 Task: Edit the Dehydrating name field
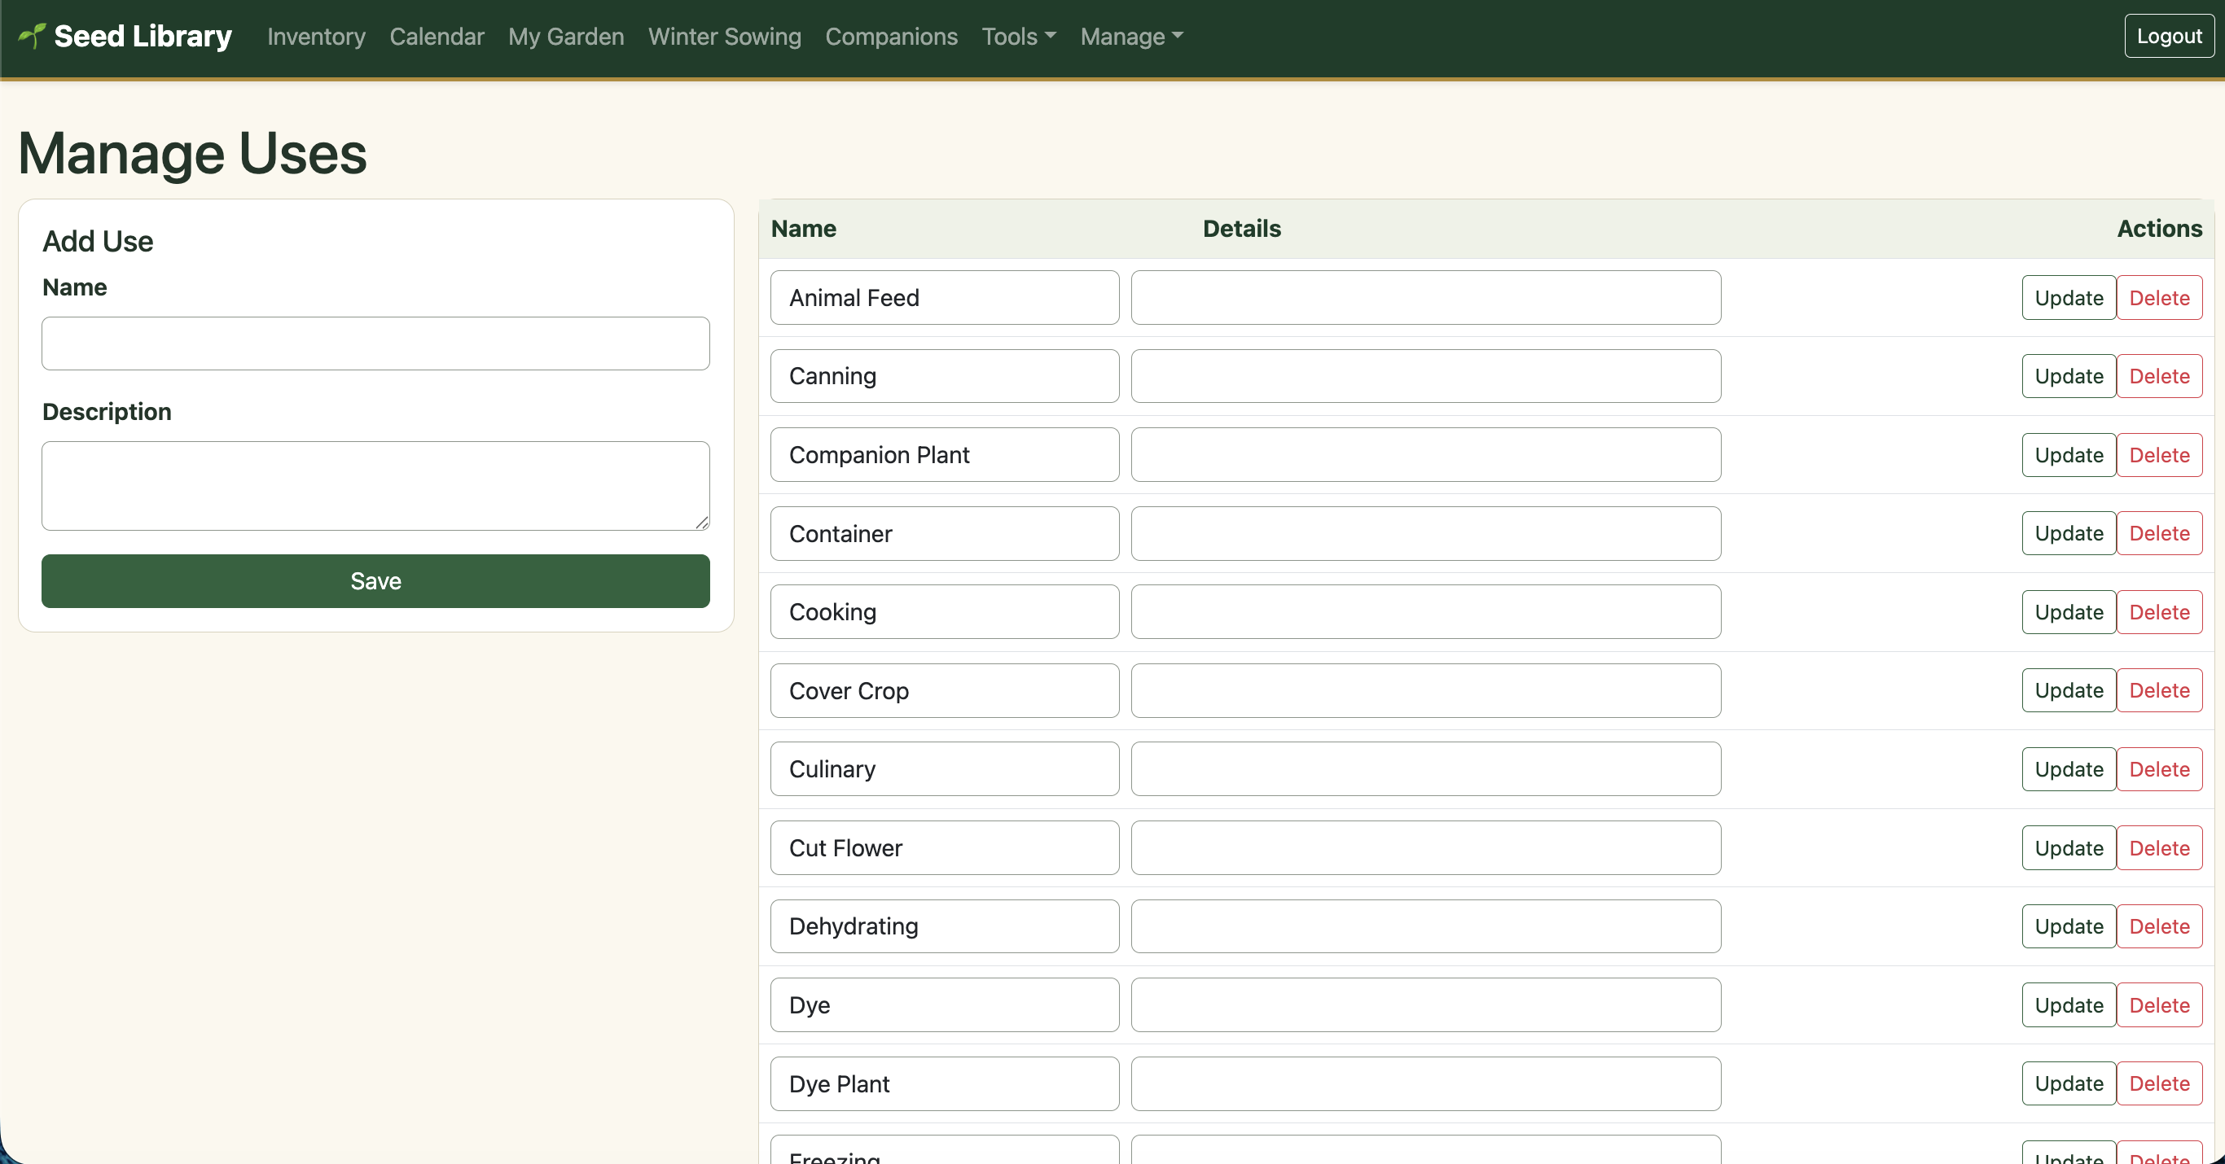pos(945,926)
